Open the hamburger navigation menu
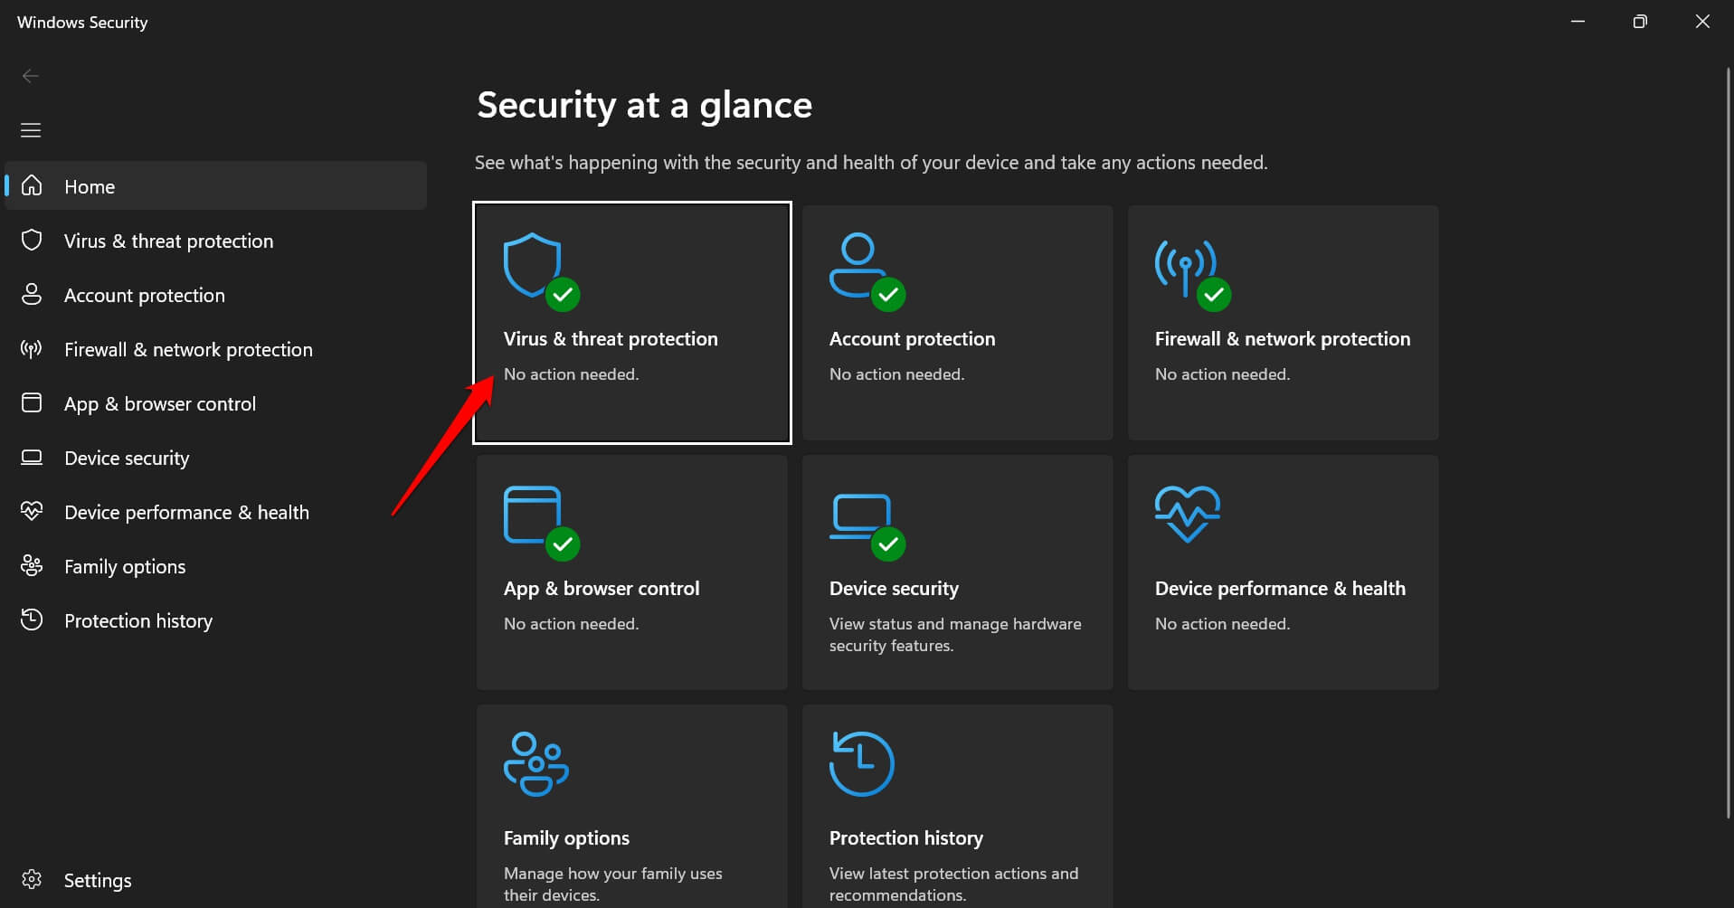 pos(31,130)
